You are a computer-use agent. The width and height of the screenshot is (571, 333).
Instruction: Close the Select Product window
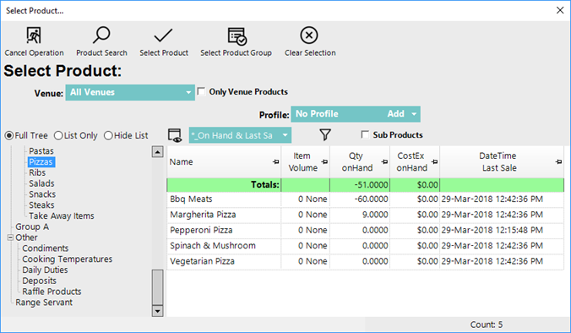[560, 10]
